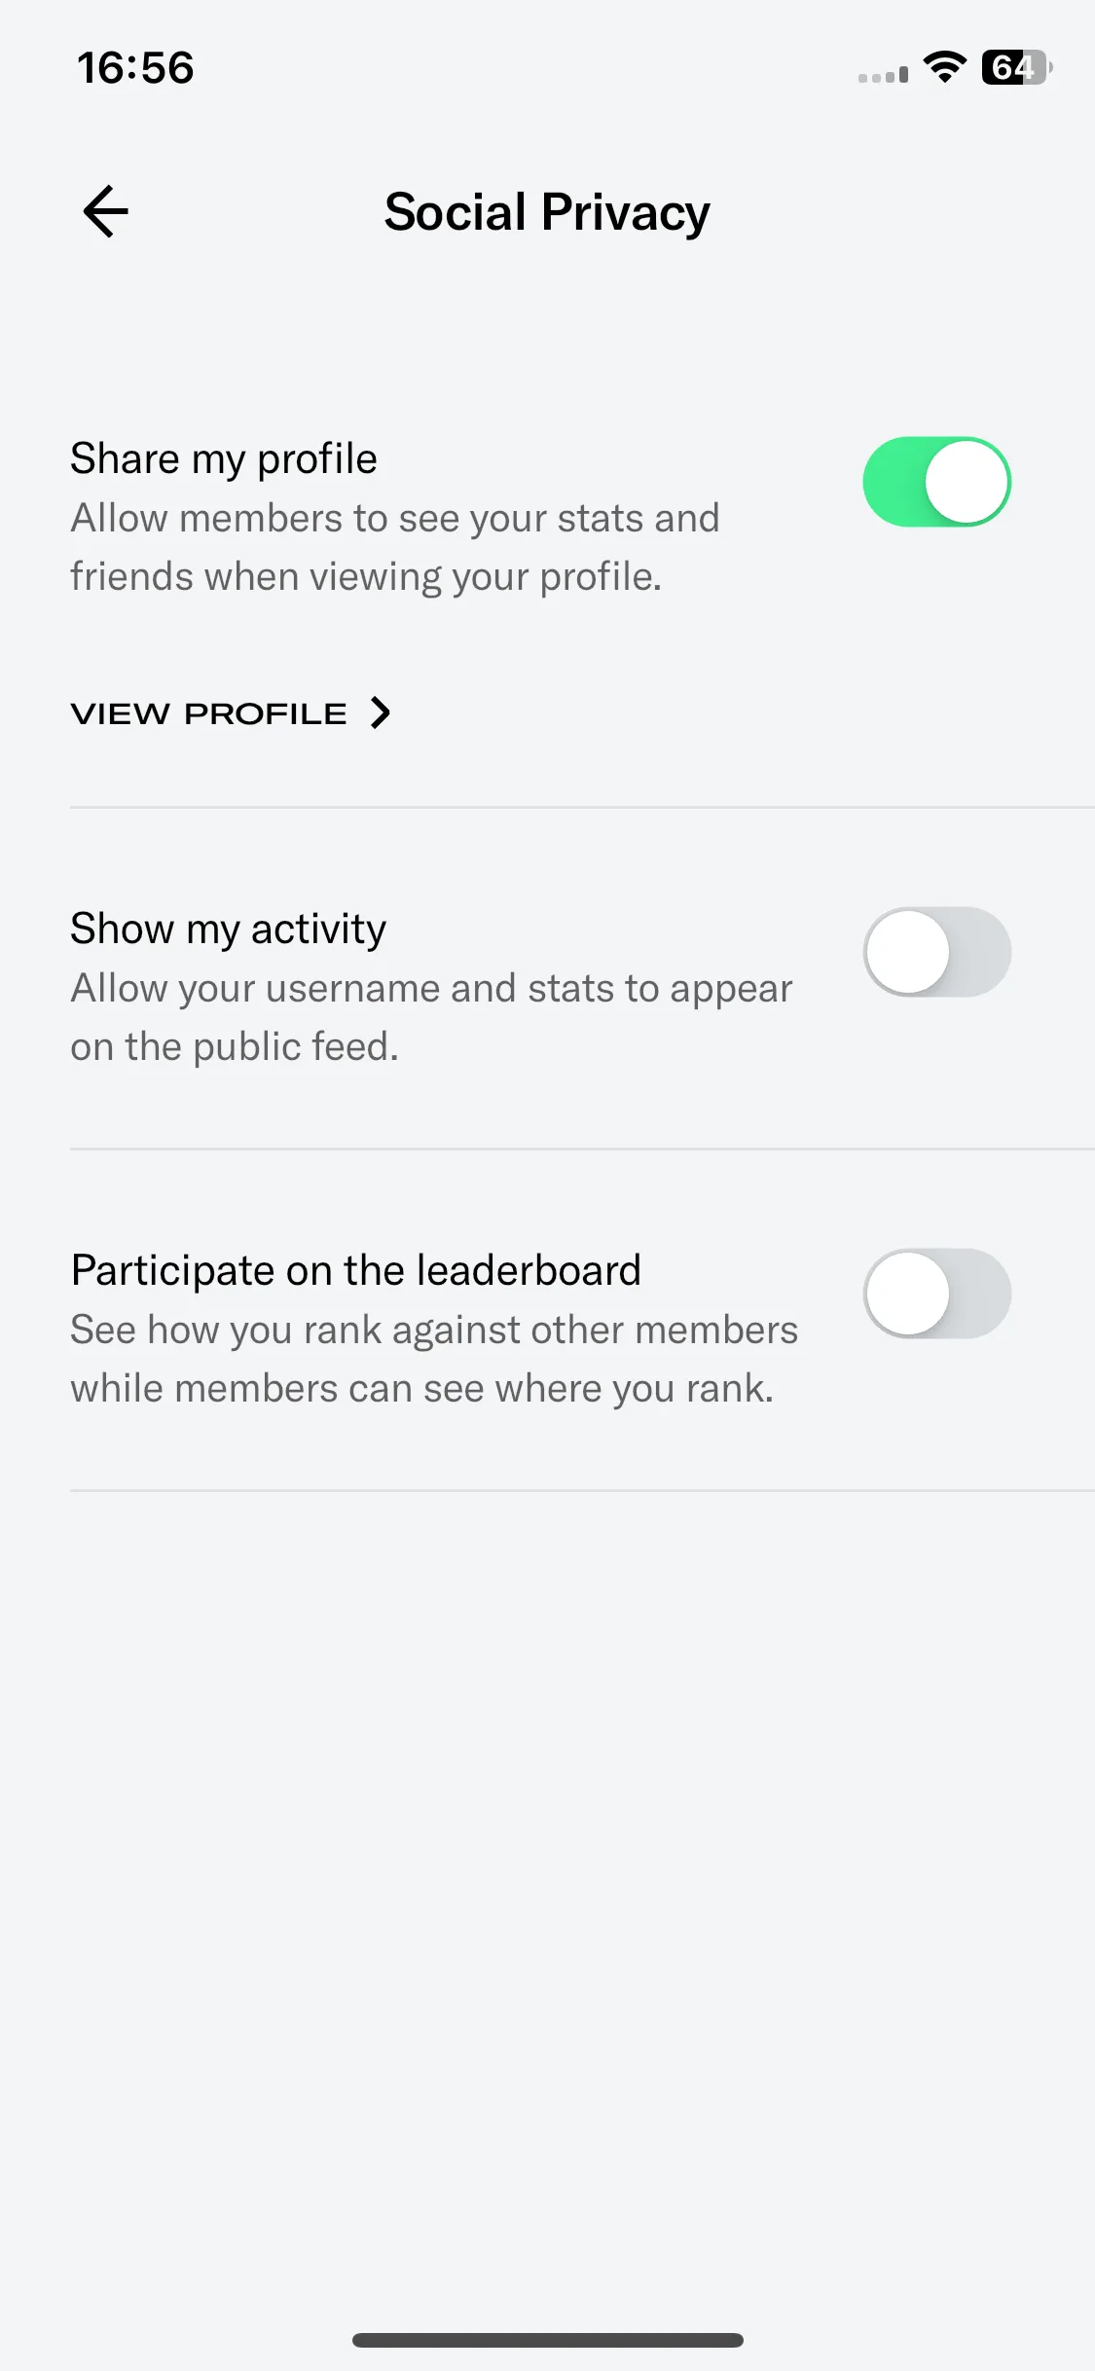Click the Participate on the leaderboard label
The image size is (1095, 2371).
[x=355, y=1270]
